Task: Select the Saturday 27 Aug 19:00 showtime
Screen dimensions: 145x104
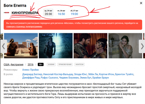Action: (x=74, y=13)
